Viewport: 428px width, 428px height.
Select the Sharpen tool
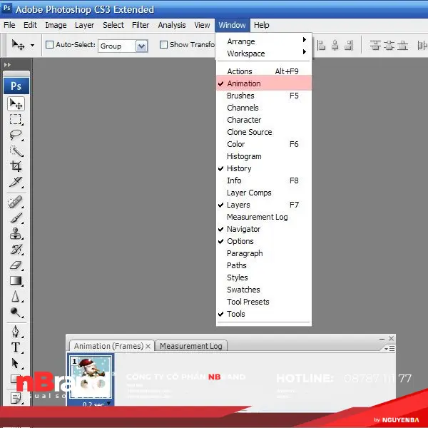[16, 297]
